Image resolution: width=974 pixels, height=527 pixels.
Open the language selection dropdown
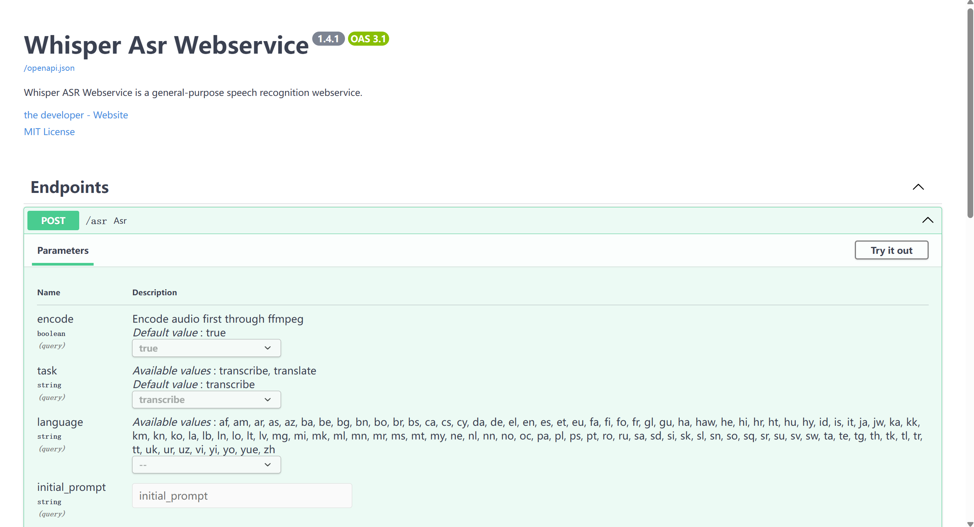[206, 465]
